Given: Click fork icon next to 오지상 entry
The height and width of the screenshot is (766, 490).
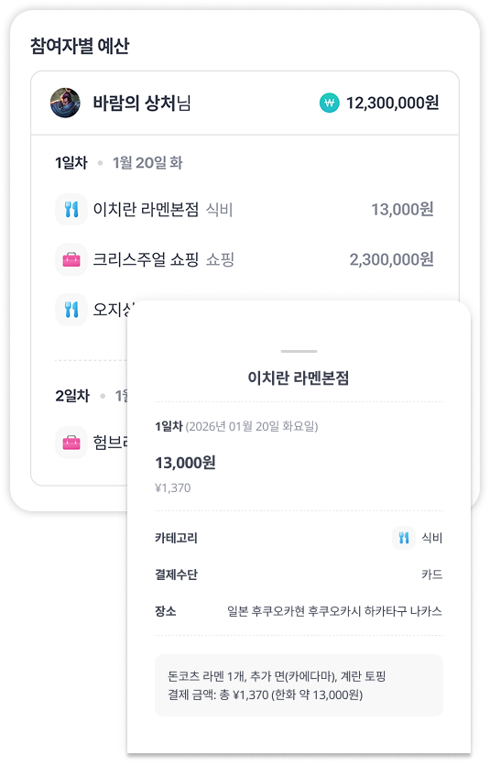Looking at the screenshot, I should [x=71, y=309].
